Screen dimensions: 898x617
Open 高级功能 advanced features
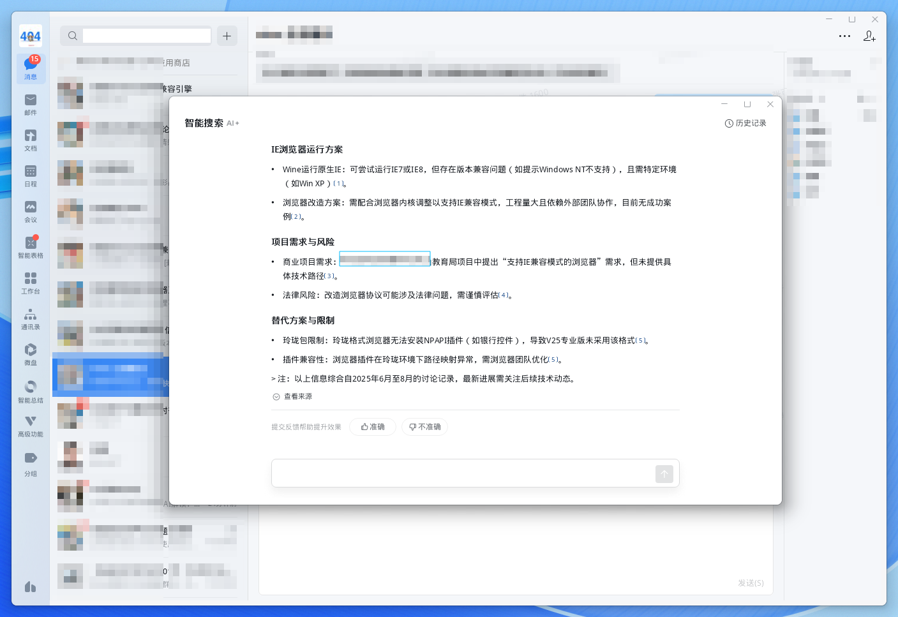[x=31, y=426]
